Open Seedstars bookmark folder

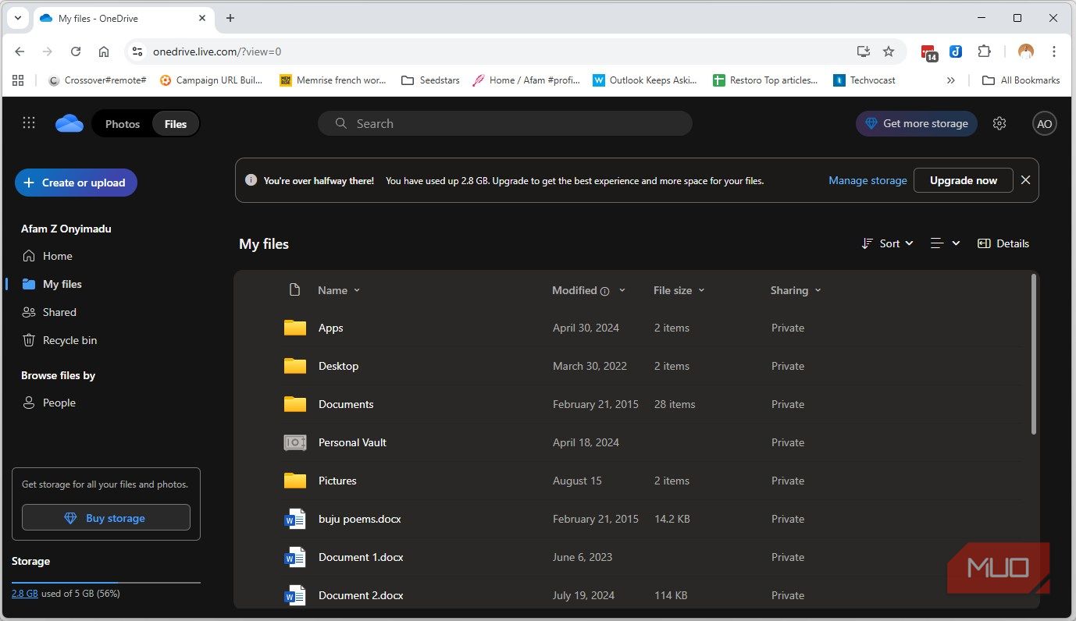(x=430, y=80)
